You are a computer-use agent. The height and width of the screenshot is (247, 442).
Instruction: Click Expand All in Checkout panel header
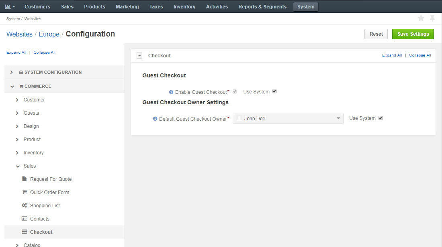pyautogui.click(x=392, y=55)
